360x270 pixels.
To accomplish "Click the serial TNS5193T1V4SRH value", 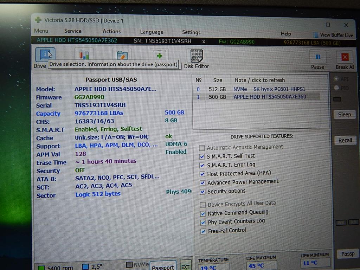I will coord(100,105).
